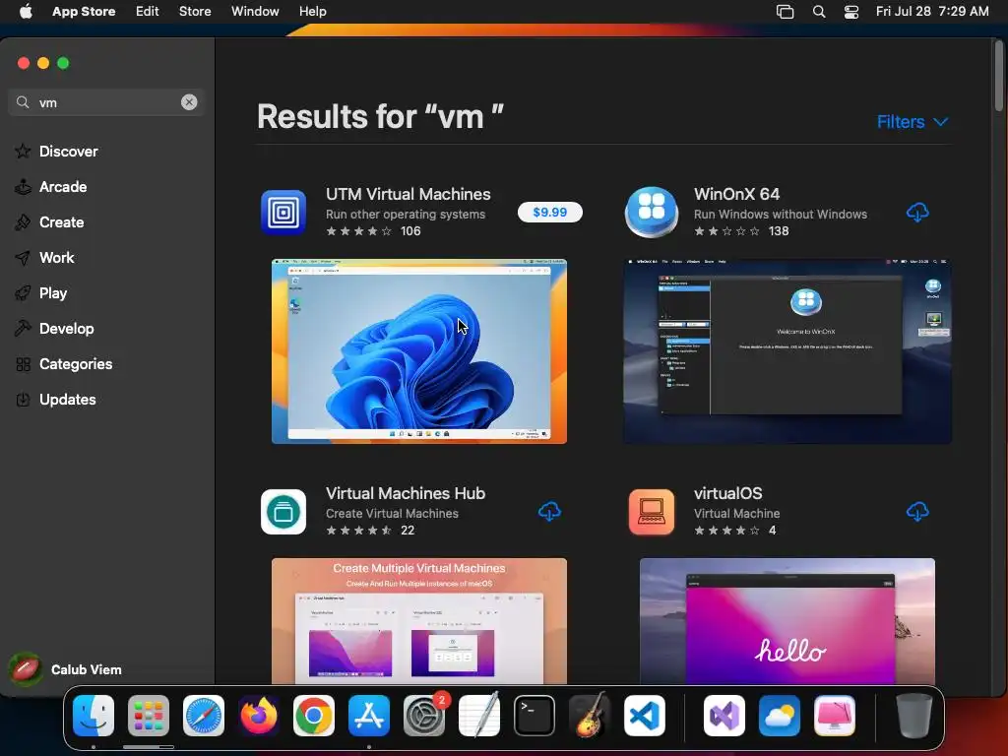Open the Virtual Machines Hub app icon

283,512
